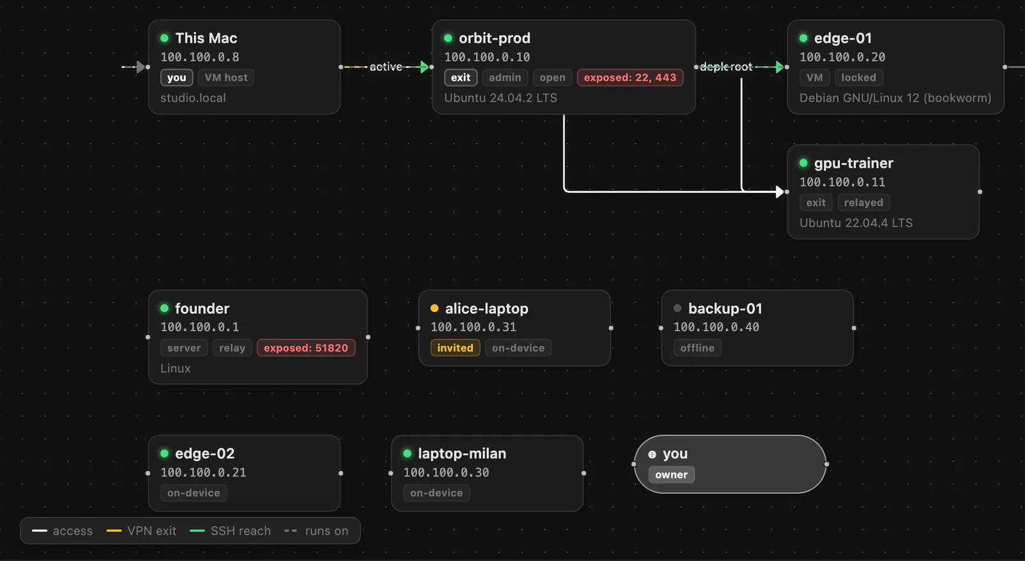
Task: Click the 'access' legend entry
Action: tap(63, 531)
